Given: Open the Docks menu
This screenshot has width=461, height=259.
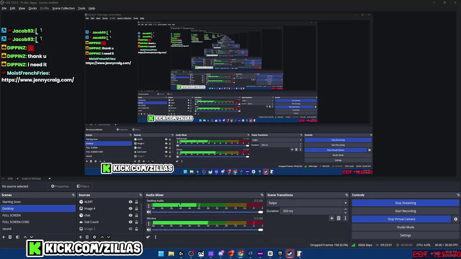Looking at the screenshot, I should (x=33, y=8).
